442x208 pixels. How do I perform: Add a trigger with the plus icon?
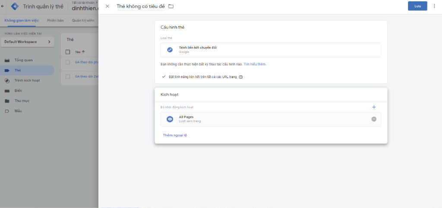pyautogui.click(x=374, y=107)
